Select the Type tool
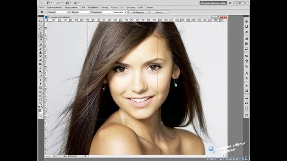The width and height of the screenshot is (287, 161). (41, 80)
